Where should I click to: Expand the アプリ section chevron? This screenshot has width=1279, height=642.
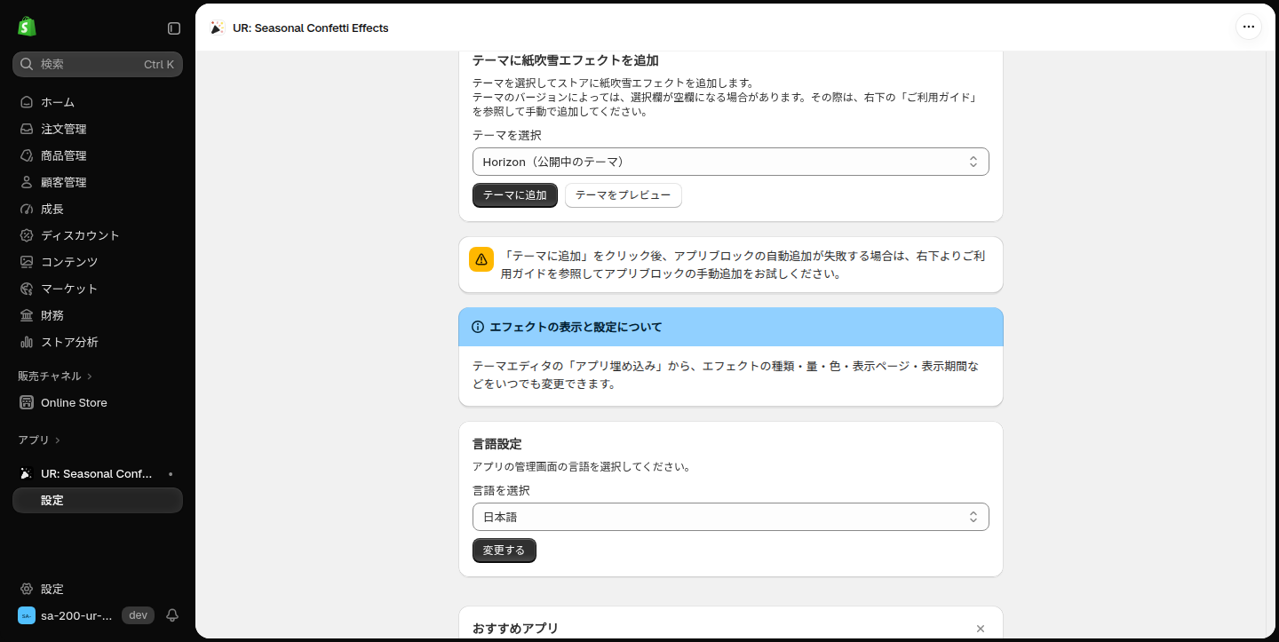pyautogui.click(x=58, y=440)
